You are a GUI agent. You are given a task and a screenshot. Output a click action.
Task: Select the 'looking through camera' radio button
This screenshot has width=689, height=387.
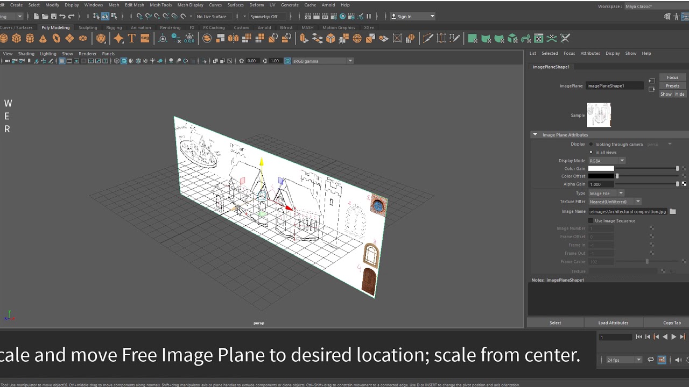click(591, 145)
